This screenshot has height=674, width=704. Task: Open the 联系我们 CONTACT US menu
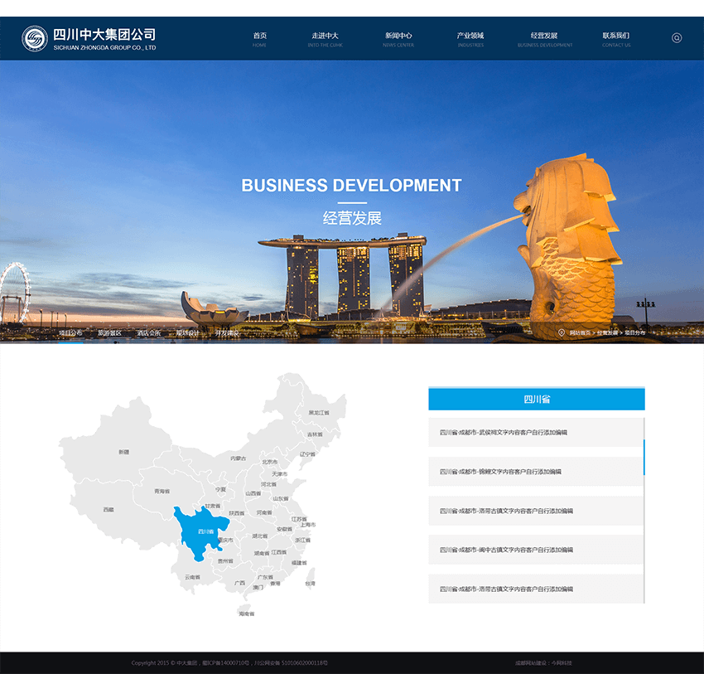[616, 39]
